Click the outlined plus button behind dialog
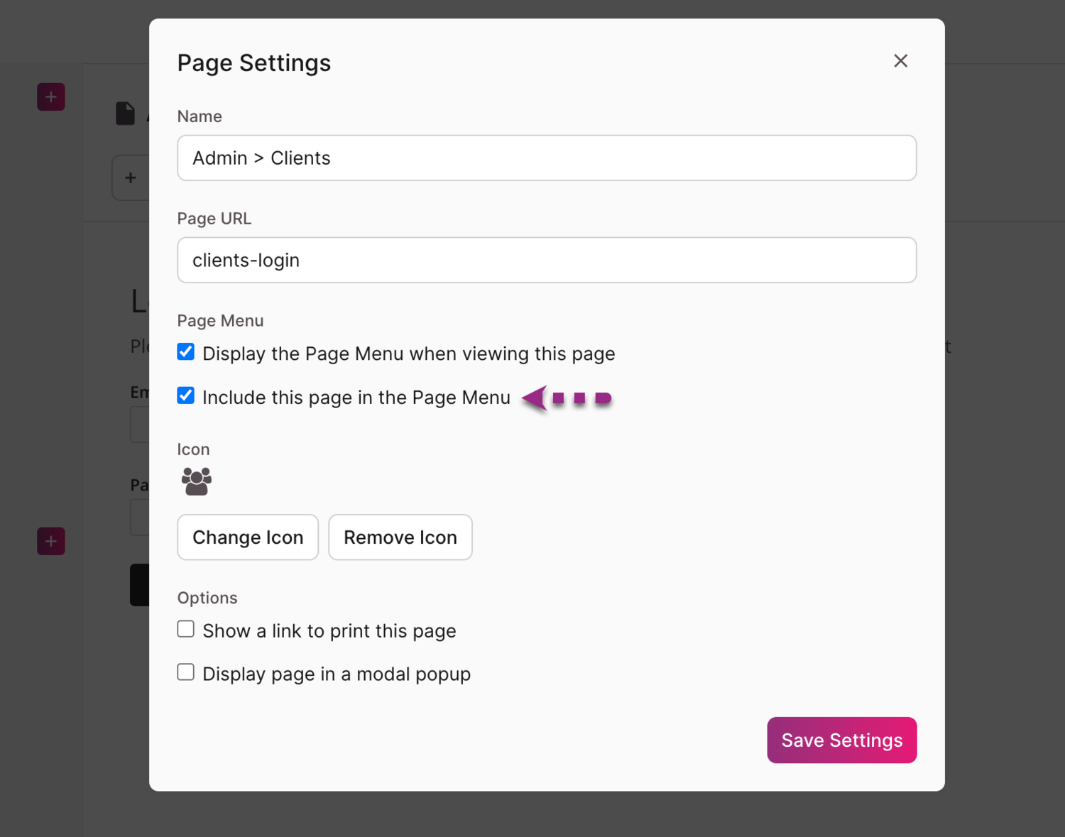This screenshot has height=837, width=1065. [x=131, y=177]
